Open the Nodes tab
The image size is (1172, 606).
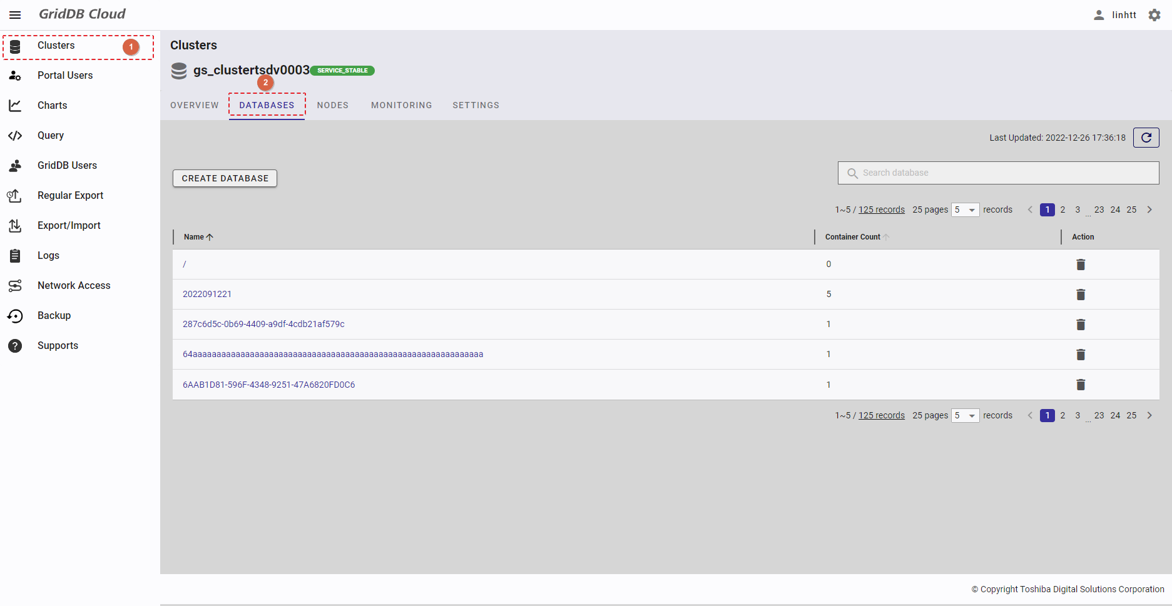click(x=332, y=105)
